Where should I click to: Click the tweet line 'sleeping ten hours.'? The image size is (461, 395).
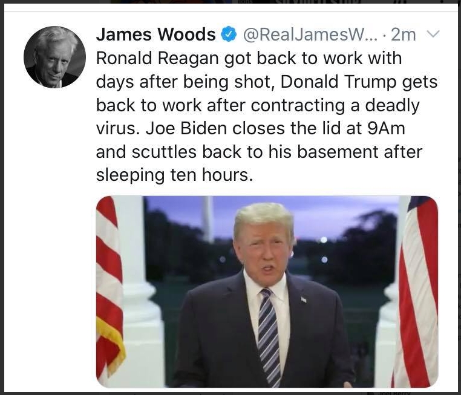pyautogui.click(x=174, y=175)
